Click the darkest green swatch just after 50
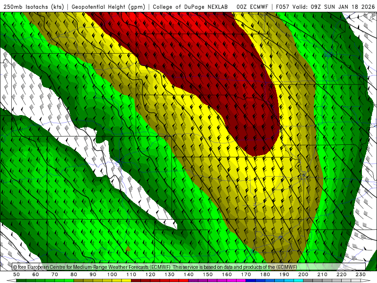 click(x=21, y=281)
